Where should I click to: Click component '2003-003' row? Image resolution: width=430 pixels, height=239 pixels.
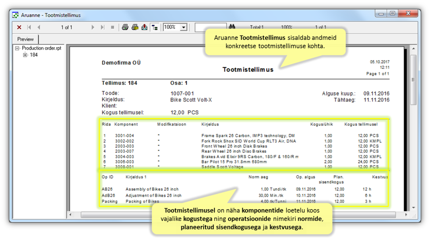coord(124,146)
